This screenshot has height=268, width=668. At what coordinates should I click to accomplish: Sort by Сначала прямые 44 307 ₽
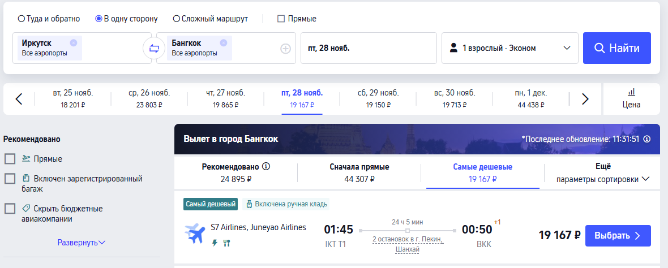pos(359,172)
